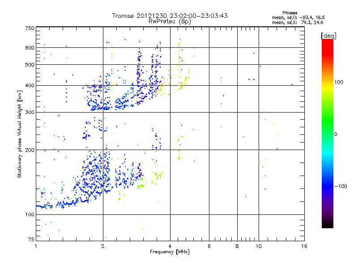Click the '[deg]' colorbar unit label
This screenshot has width=358, height=268.
coord(328,36)
